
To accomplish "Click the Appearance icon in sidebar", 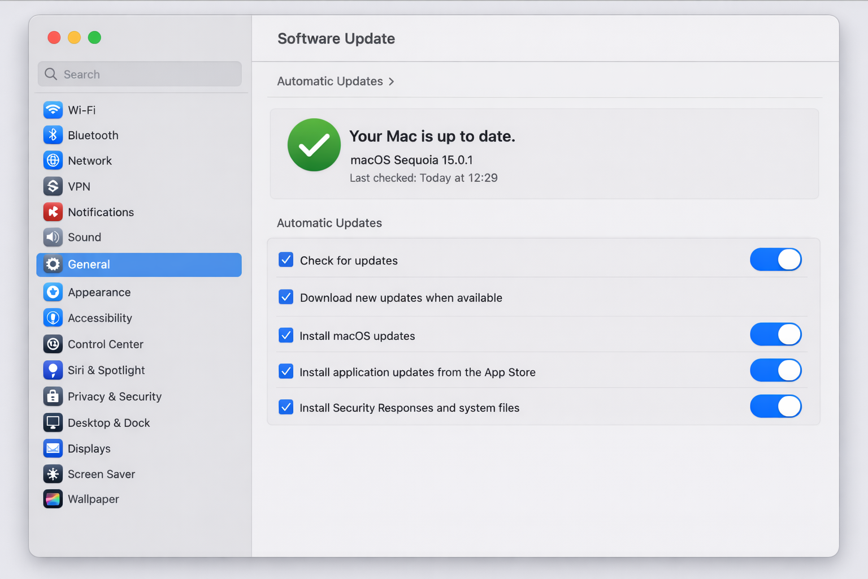I will point(53,292).
